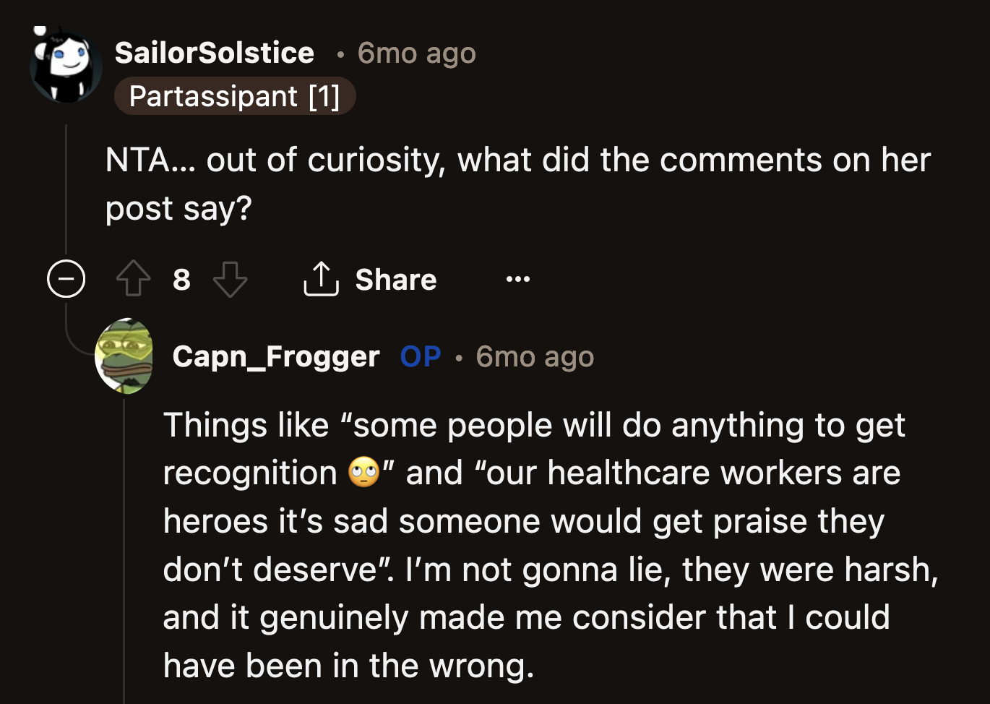
Task: Collapse reply using line below Capn_Frogger's avatar
Action: click(124, 549)
